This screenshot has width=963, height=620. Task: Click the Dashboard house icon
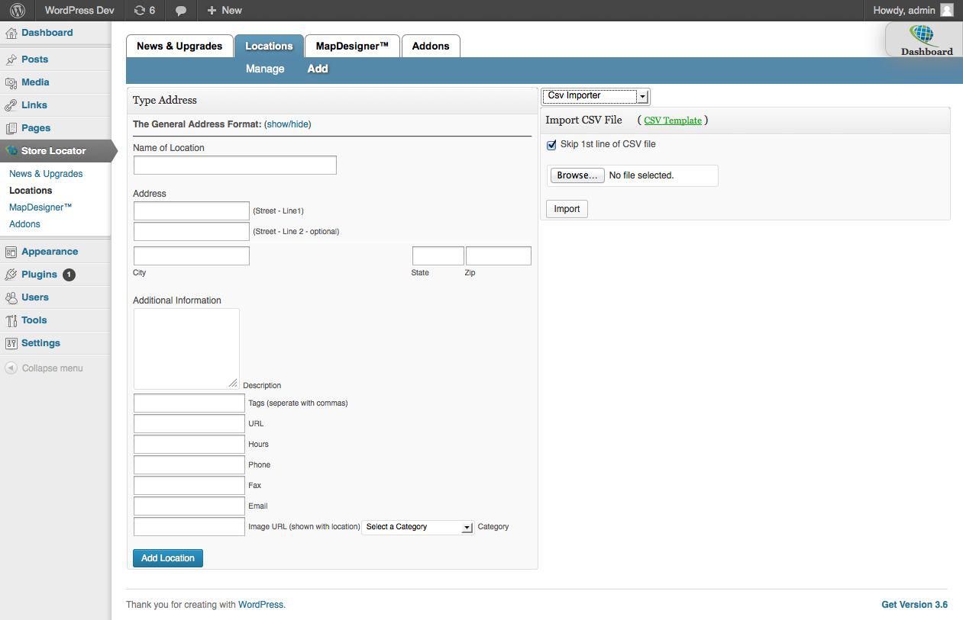(11, 34)
